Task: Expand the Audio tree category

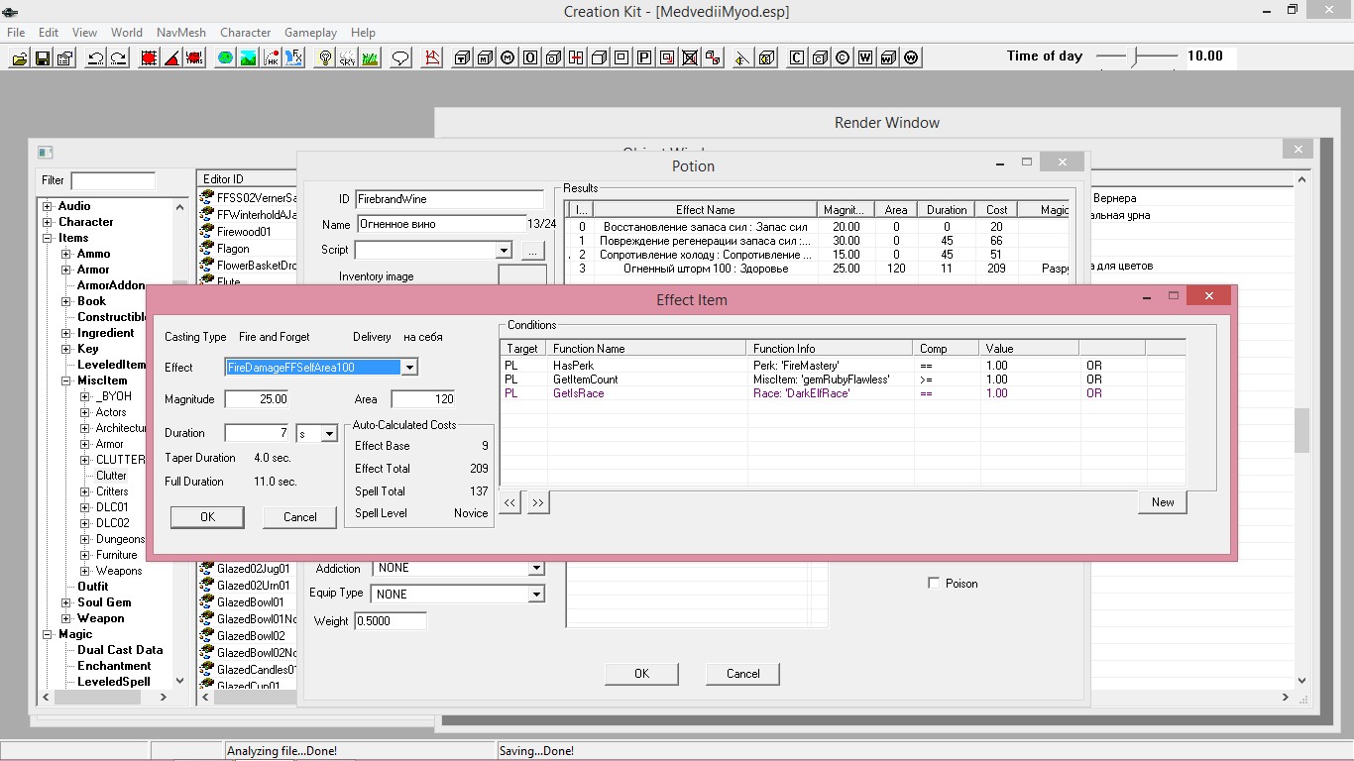Action: (x=47, y=206)
